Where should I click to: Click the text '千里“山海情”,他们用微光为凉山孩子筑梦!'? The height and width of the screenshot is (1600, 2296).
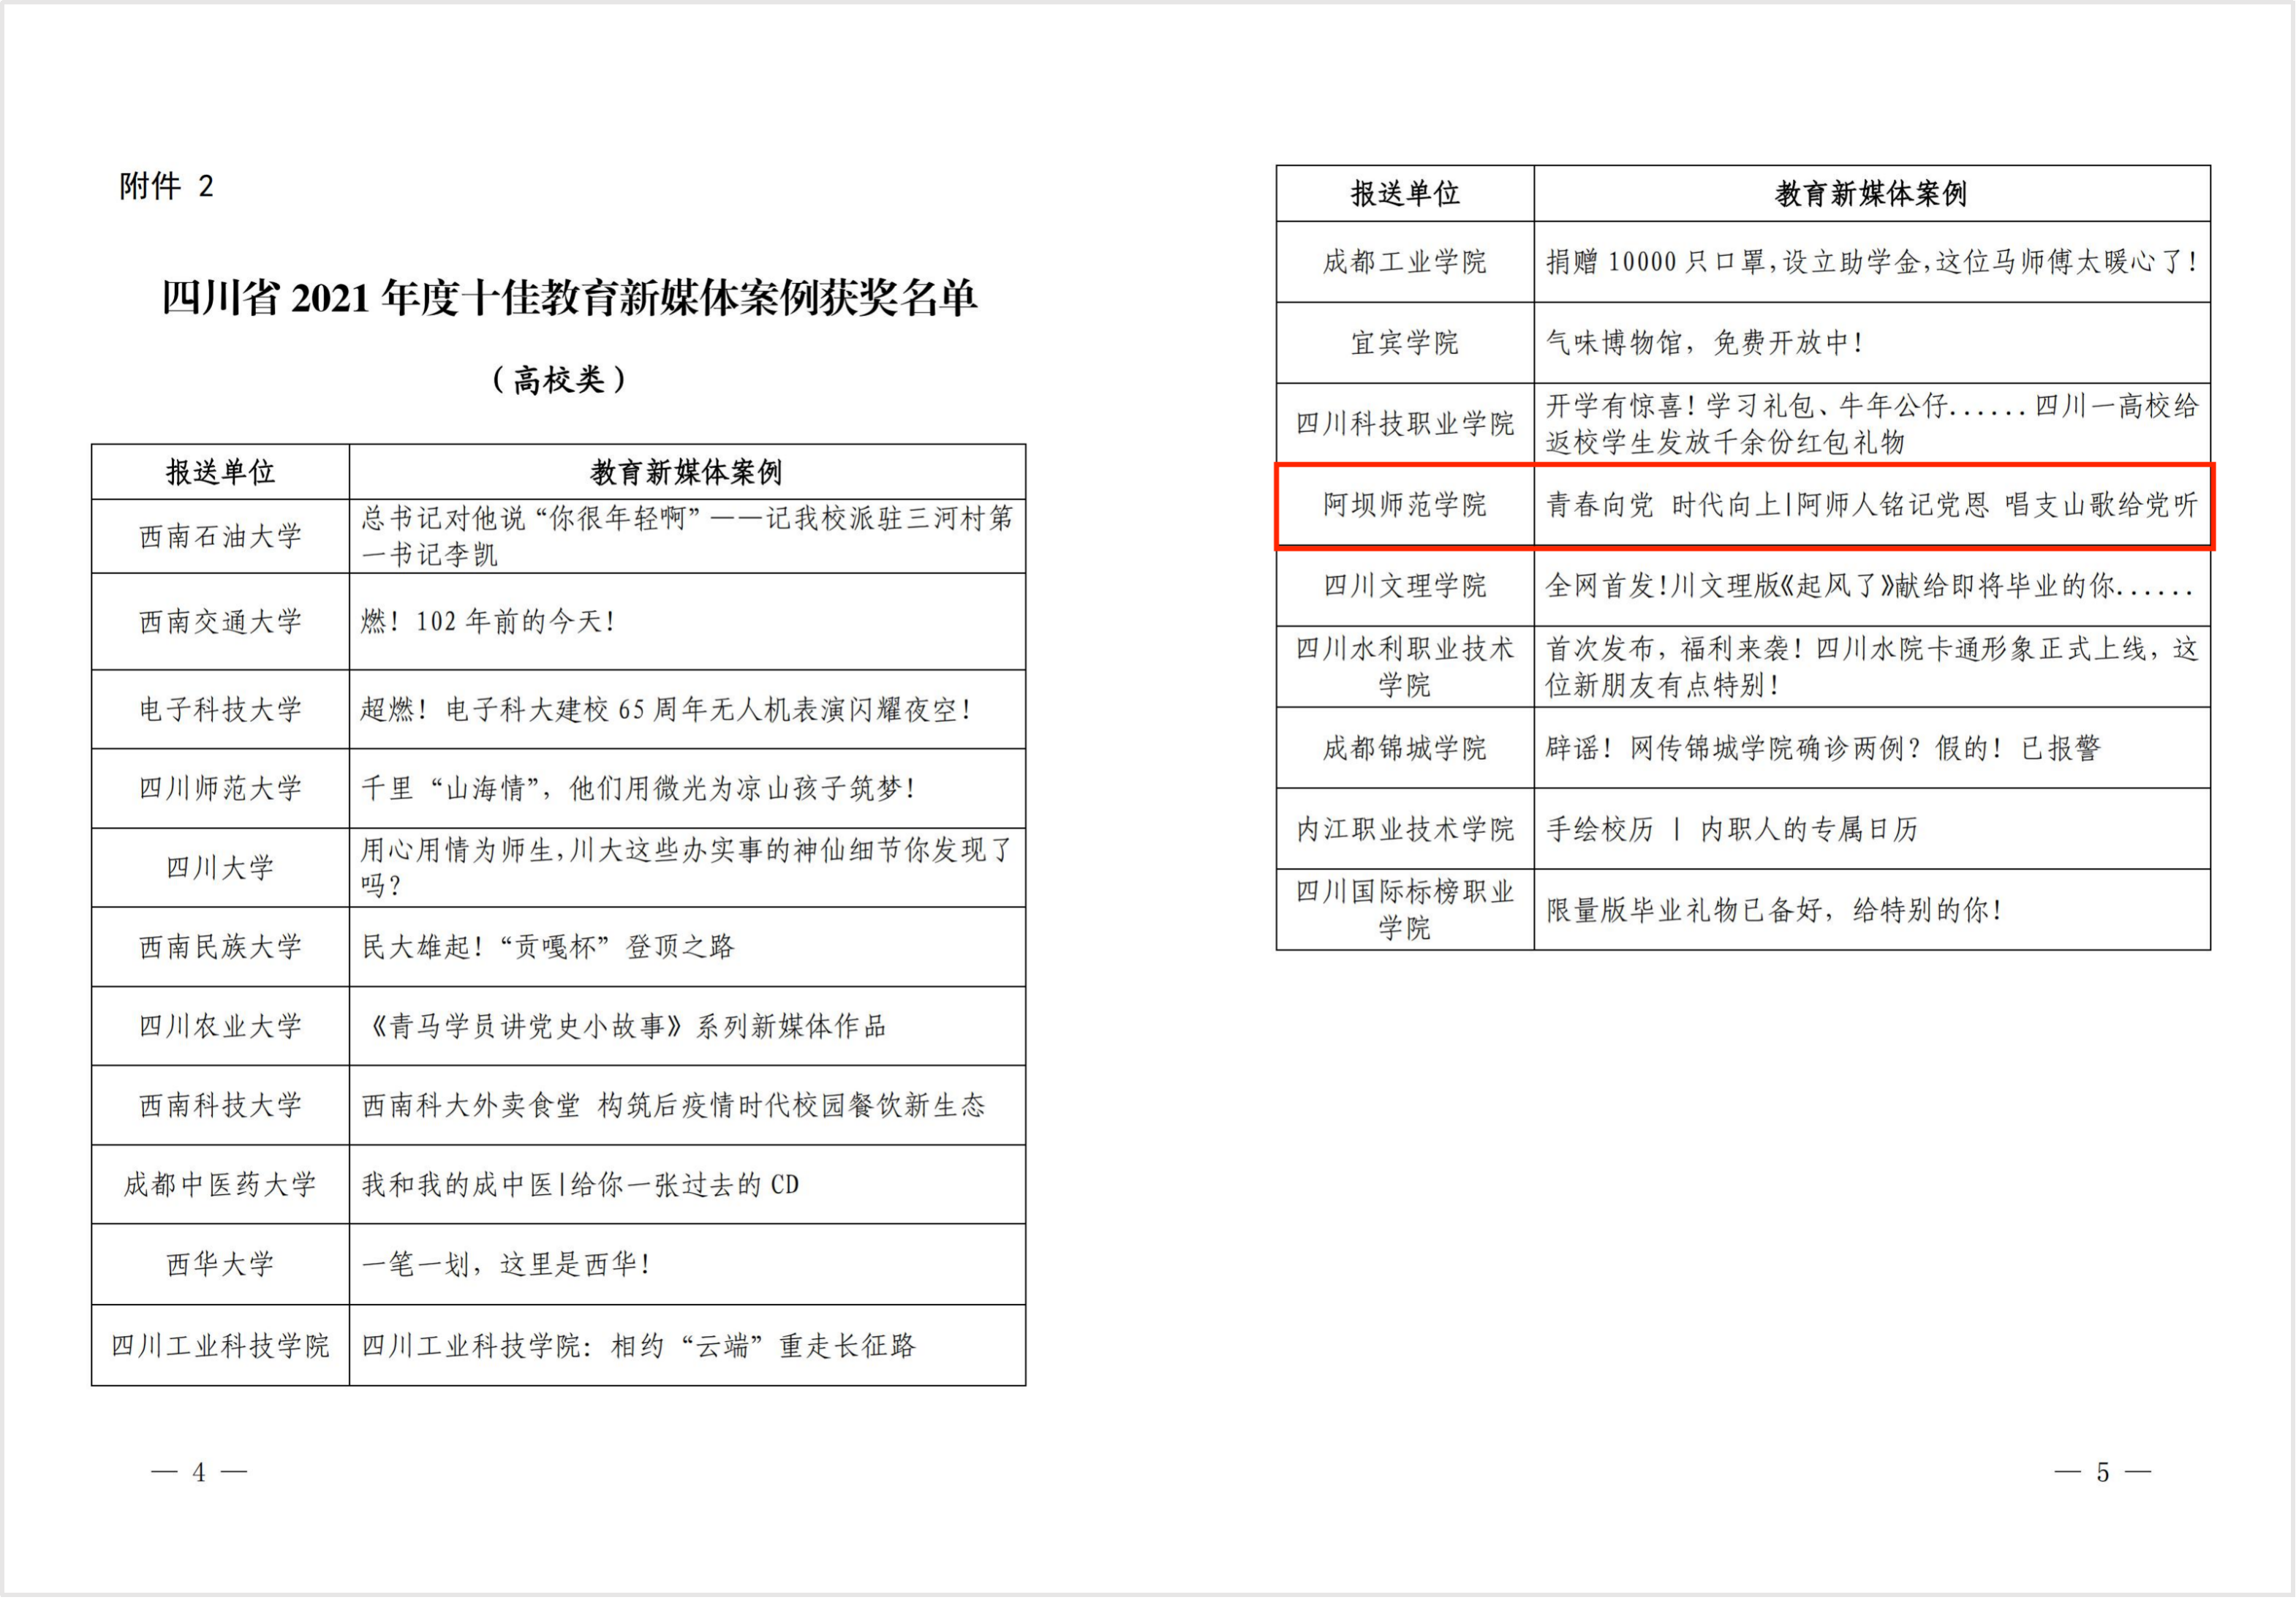coord(639,789)
